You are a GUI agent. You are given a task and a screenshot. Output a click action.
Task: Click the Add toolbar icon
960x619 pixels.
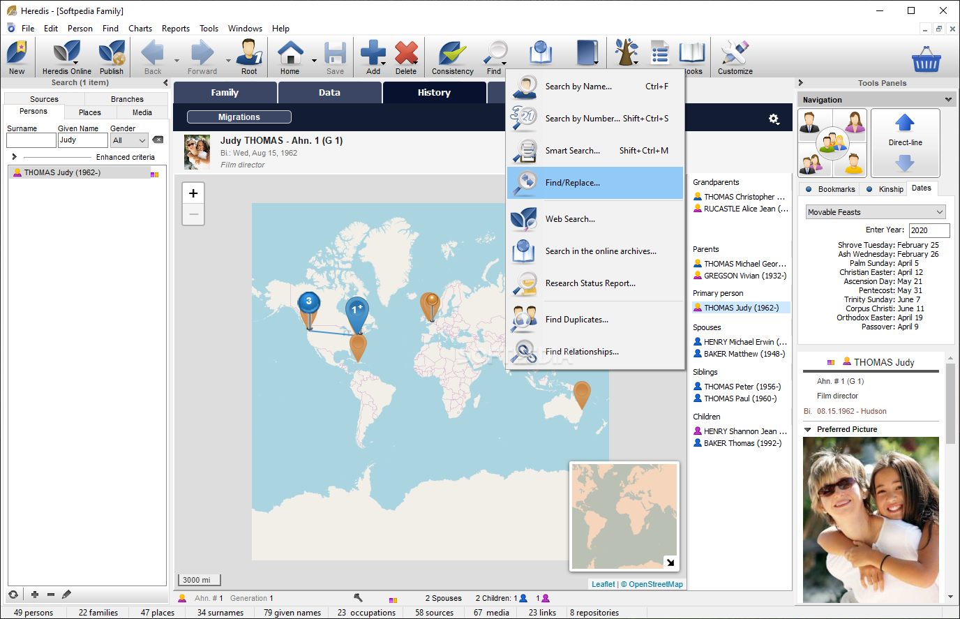373,57
